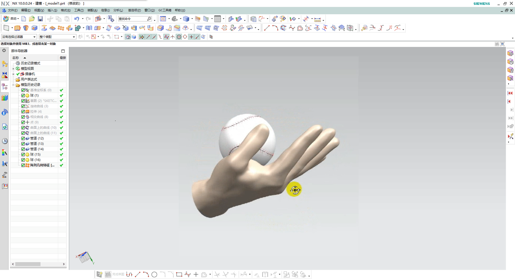This screenshot has height=279, width=515.
Task: Click the view triad orientation cube
Action: tap(85, 256)
